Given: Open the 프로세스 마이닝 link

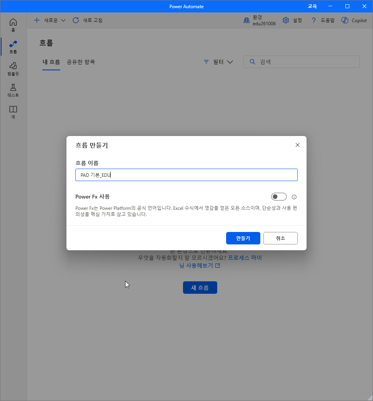Looking at the screenshot, I should pos(245,258).
